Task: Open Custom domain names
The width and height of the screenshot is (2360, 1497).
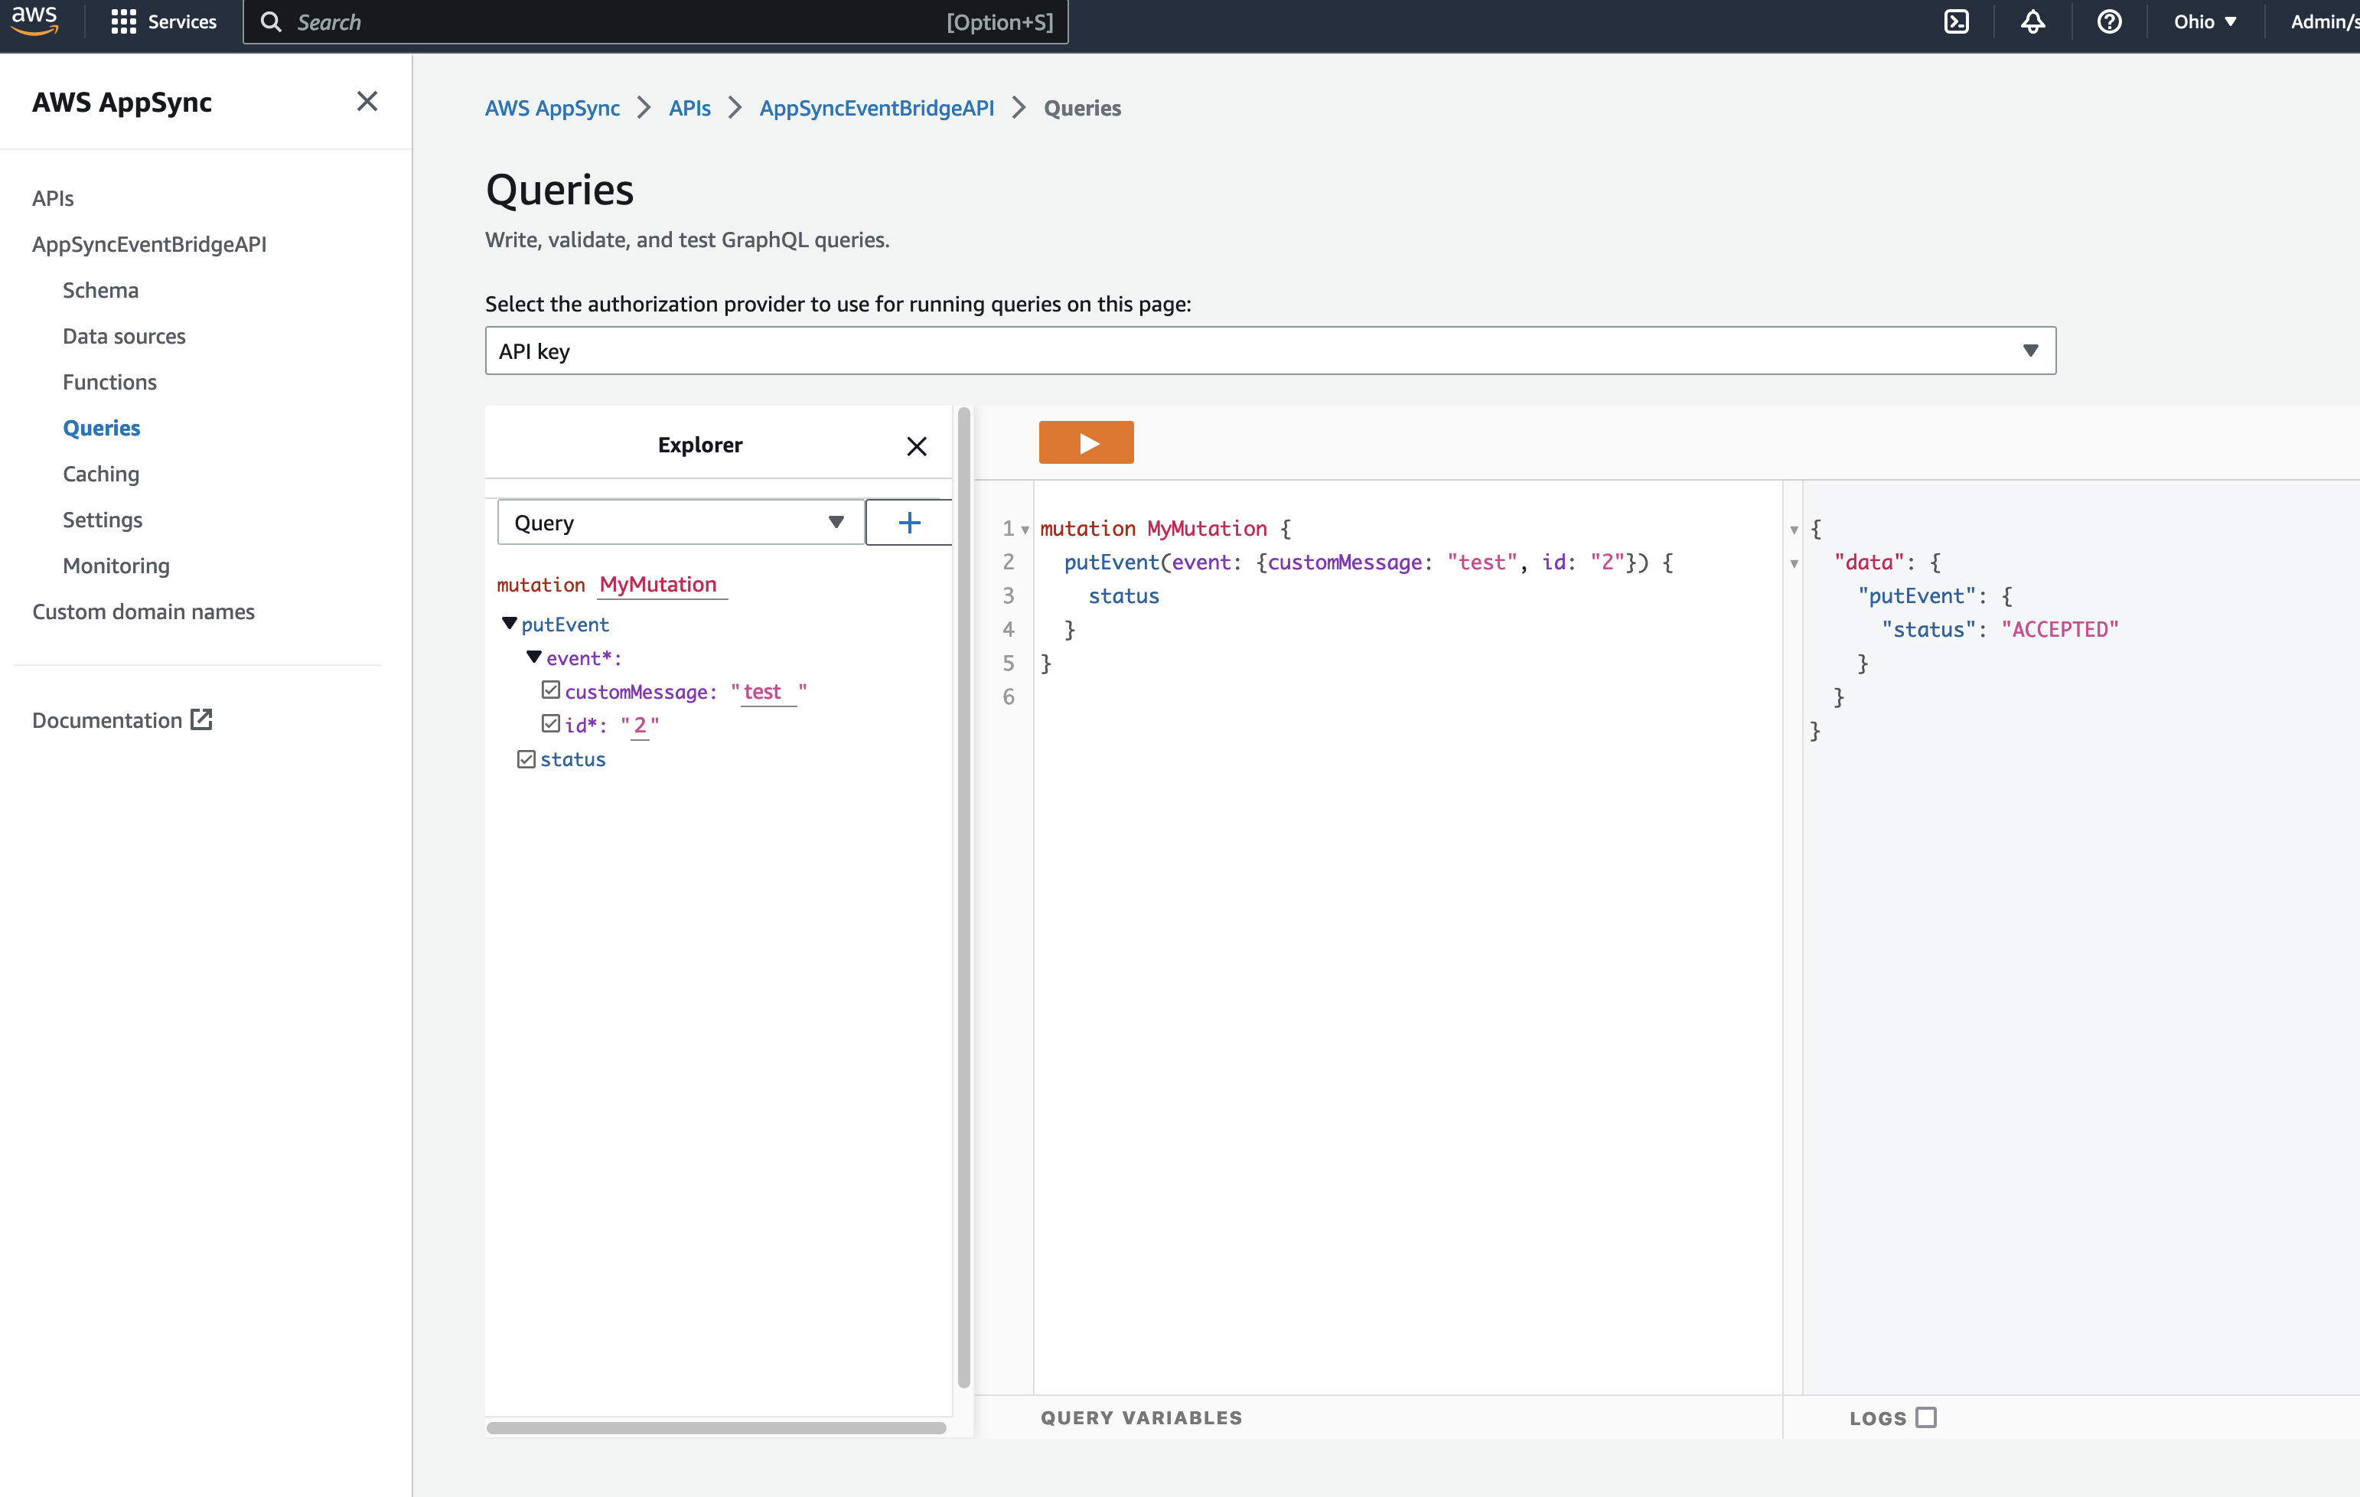Action: (x=143, y=612)
